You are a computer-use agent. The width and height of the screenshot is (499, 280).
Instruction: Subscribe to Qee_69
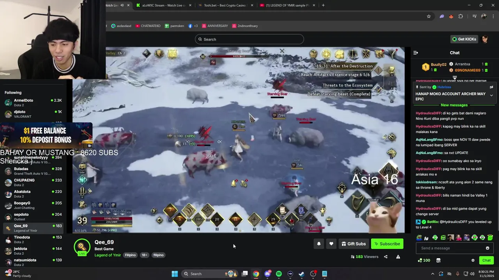click(x=387, y=244)
